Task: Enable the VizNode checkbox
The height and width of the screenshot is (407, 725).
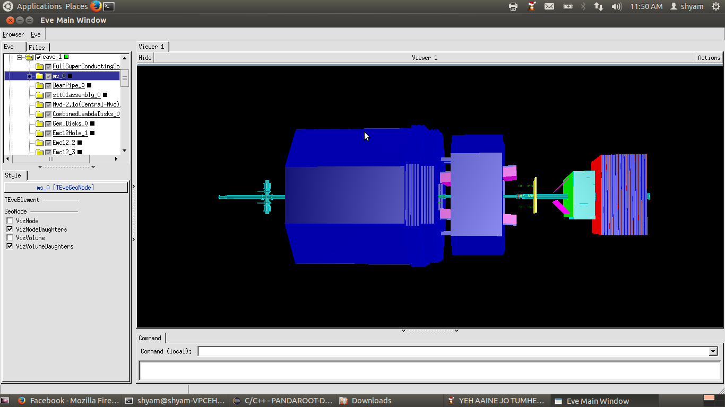Action: pyautogui.click(x=10, y=221)
